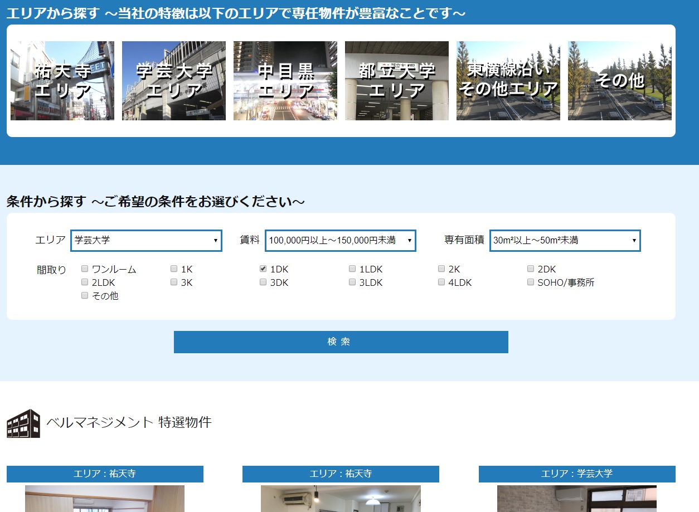The image size is (699, 512).
Task: Uncheck the selected 1DK checkbox
Action: [x=263, y=269]
